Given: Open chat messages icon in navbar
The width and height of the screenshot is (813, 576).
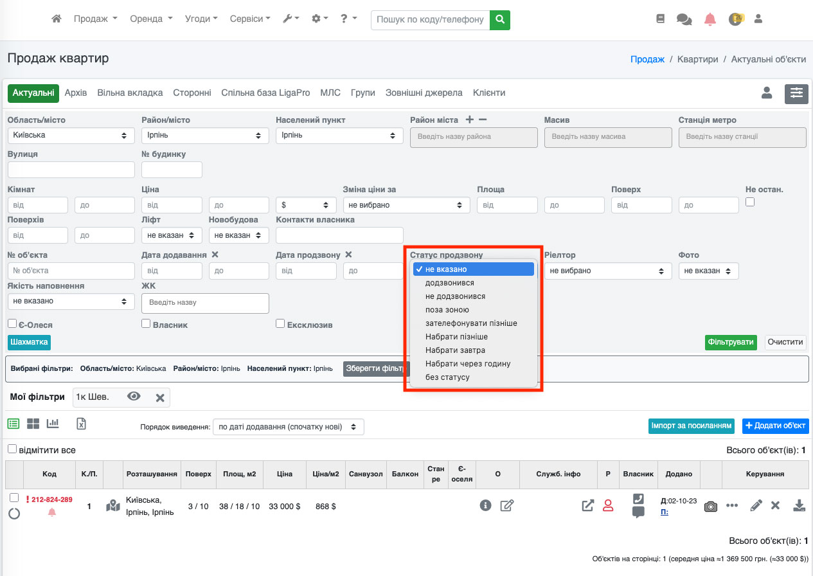Looking at the screenshot, I should (684, 19).
